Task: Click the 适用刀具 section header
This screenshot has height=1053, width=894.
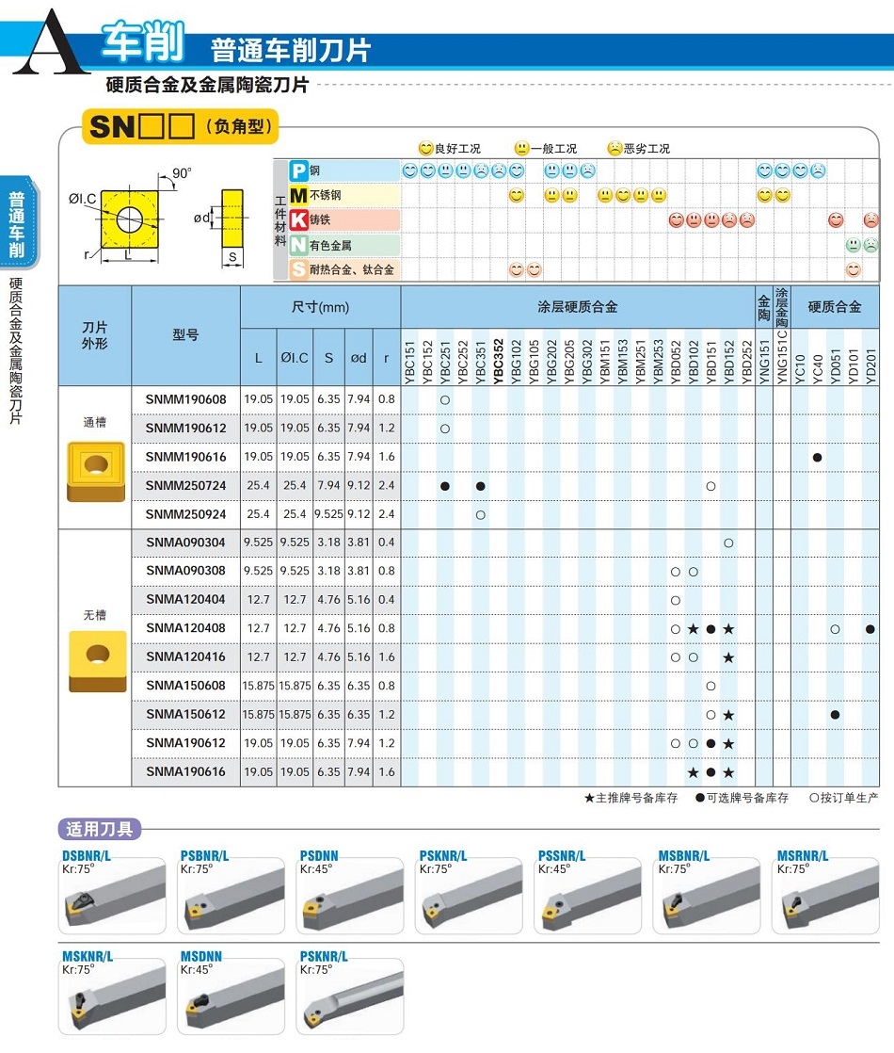Action: coord(100,830)
